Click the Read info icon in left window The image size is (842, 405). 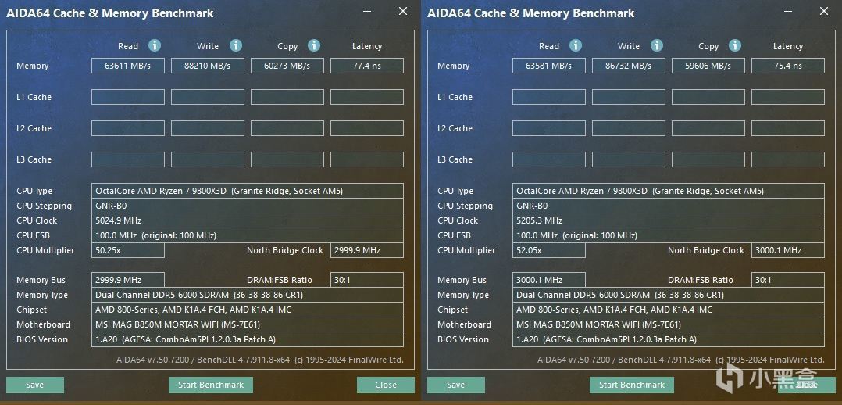(x=155, y=45)
